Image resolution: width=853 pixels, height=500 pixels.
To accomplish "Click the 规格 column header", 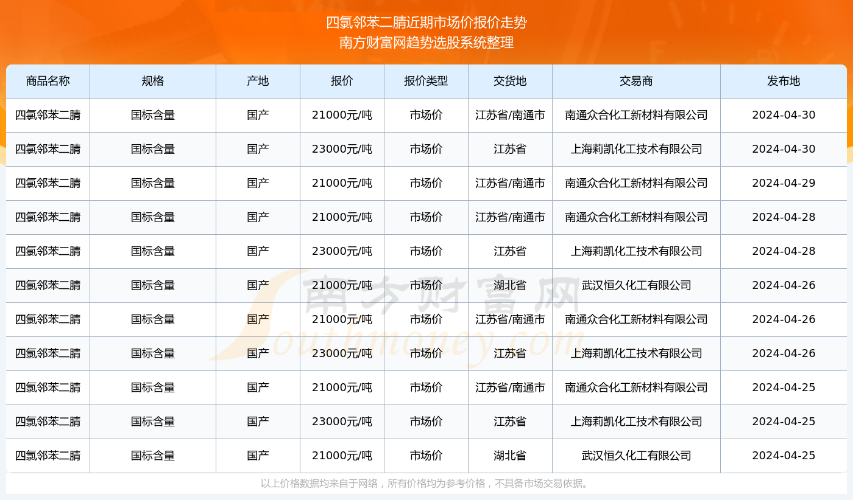I will (153, 81).
